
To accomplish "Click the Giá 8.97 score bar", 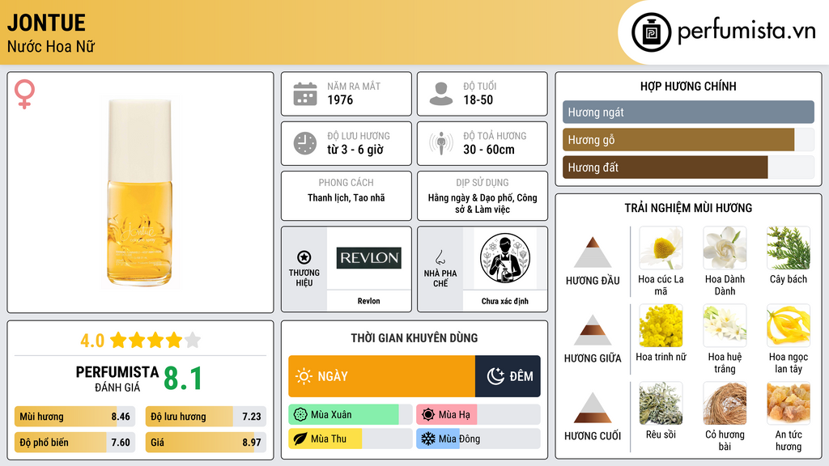I will pos(206,443).
